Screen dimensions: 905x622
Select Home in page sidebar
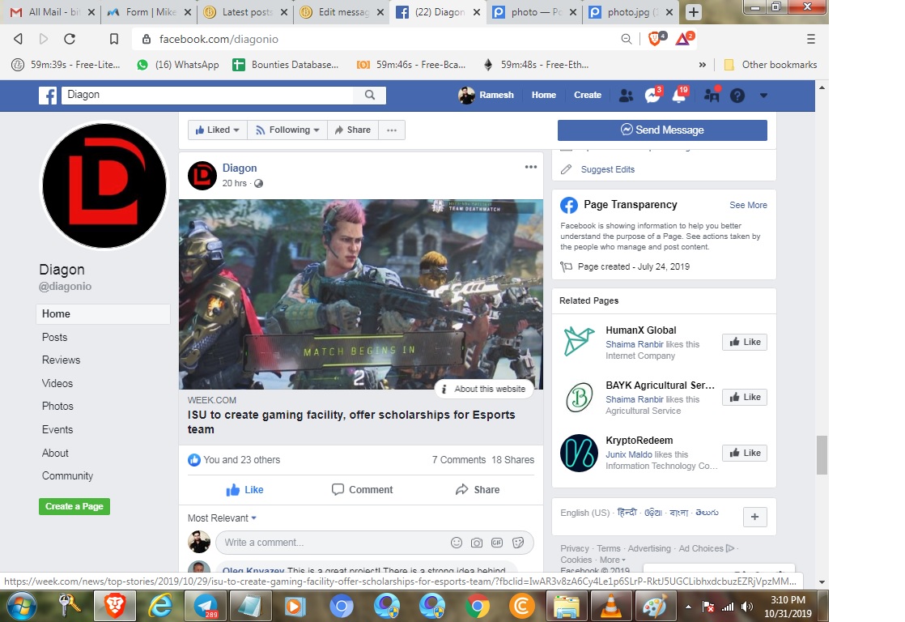point(103,313)
